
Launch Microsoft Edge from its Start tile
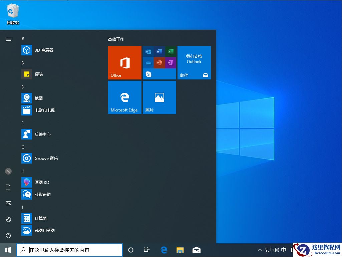coord(124,97)
